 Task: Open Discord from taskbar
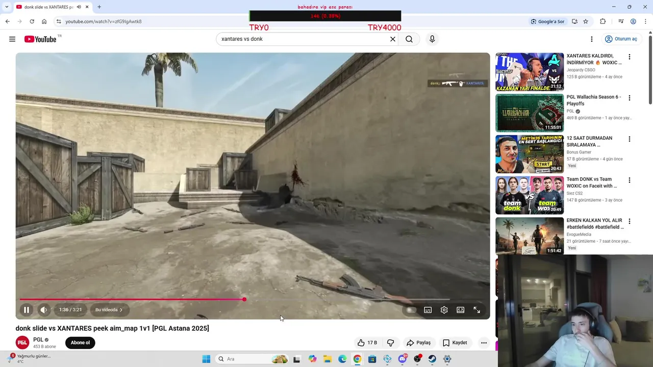click(402, 359)
